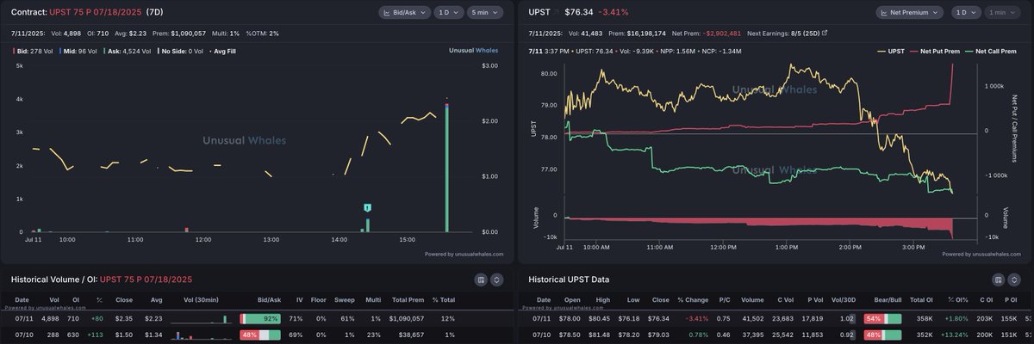The height and width of the screenshot is (344, 1034).
Task: Click the $1,090,057 Total Prem cell
Action: click(407, 319)
